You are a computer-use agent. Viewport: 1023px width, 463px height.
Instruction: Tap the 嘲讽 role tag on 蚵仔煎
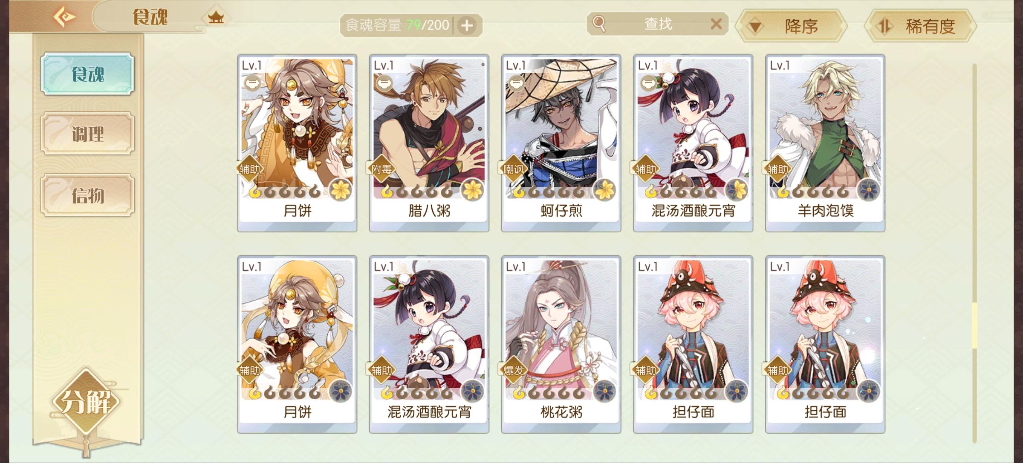pos(514,169)
